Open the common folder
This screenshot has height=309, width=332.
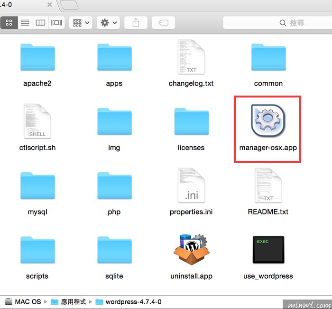click(268, 57)
